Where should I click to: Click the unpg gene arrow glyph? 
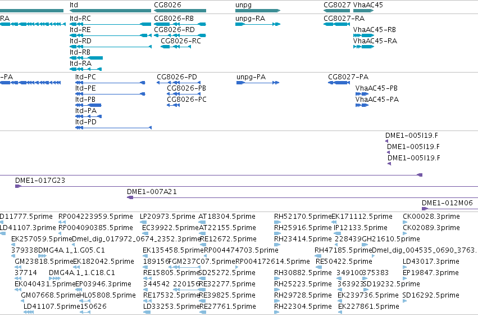[258, 11]
